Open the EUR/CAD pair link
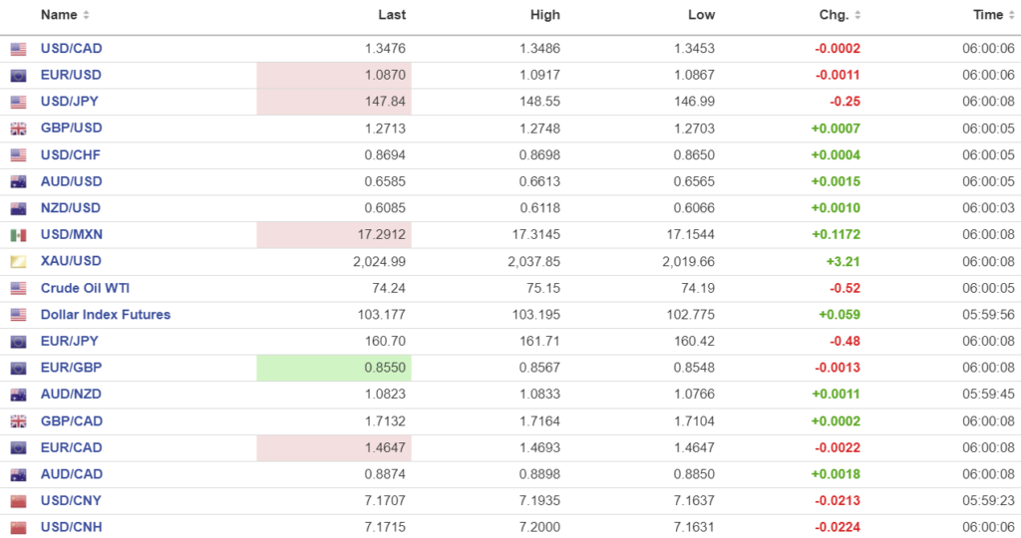1021x538 pixels. point(71,447)
